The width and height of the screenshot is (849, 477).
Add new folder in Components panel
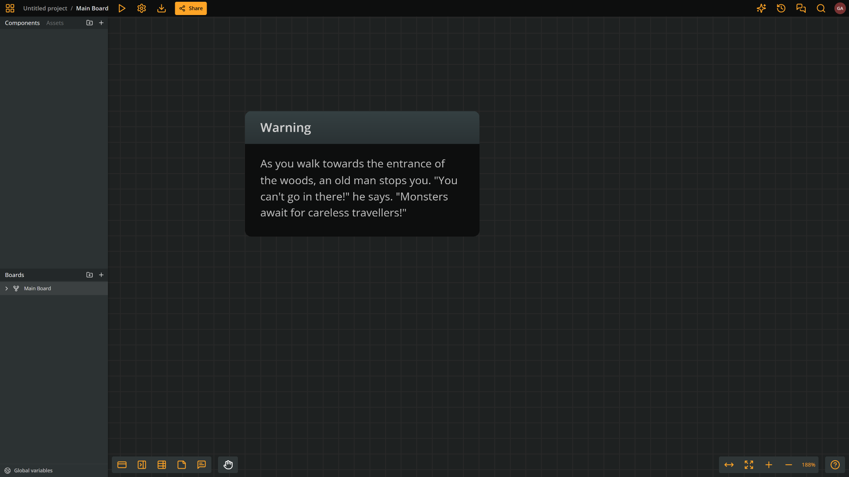(x=89, y=23)
